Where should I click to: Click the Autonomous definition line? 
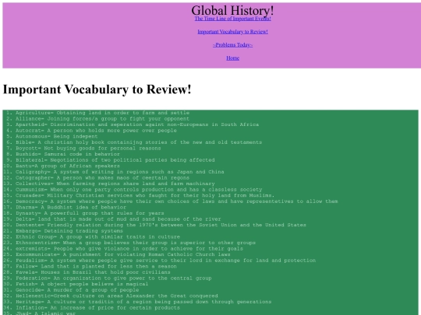click(56, 136)
